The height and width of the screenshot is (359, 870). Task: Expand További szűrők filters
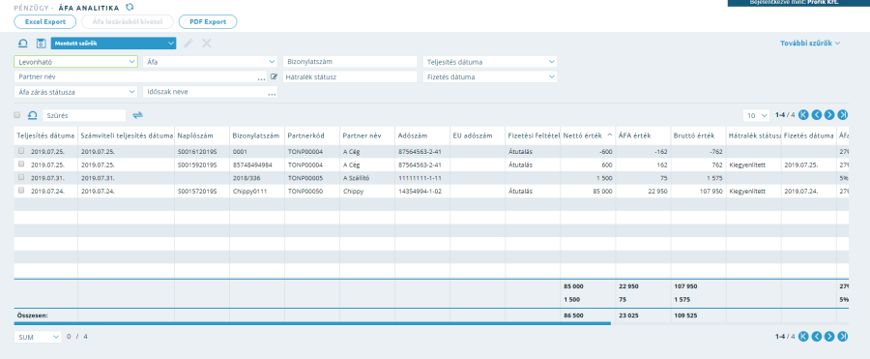[x=810, y=44]
